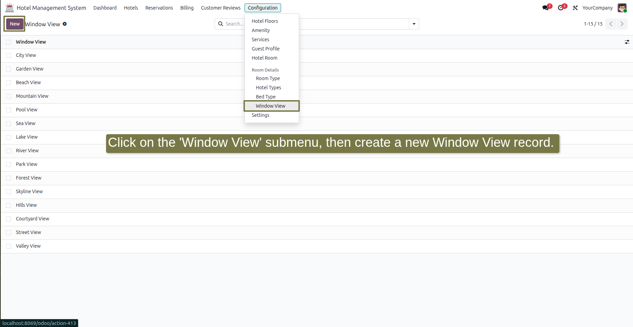This screenshot has height=327, width=633.
Task: Select Hotel Floors from Configuration menu
Action: point(271,21)
